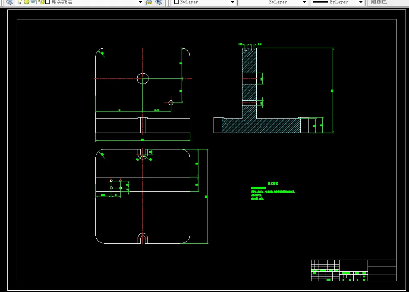Open the ByLayer linetype control
The width and height of the screenshot is (409, 292).
click(273, 2)
